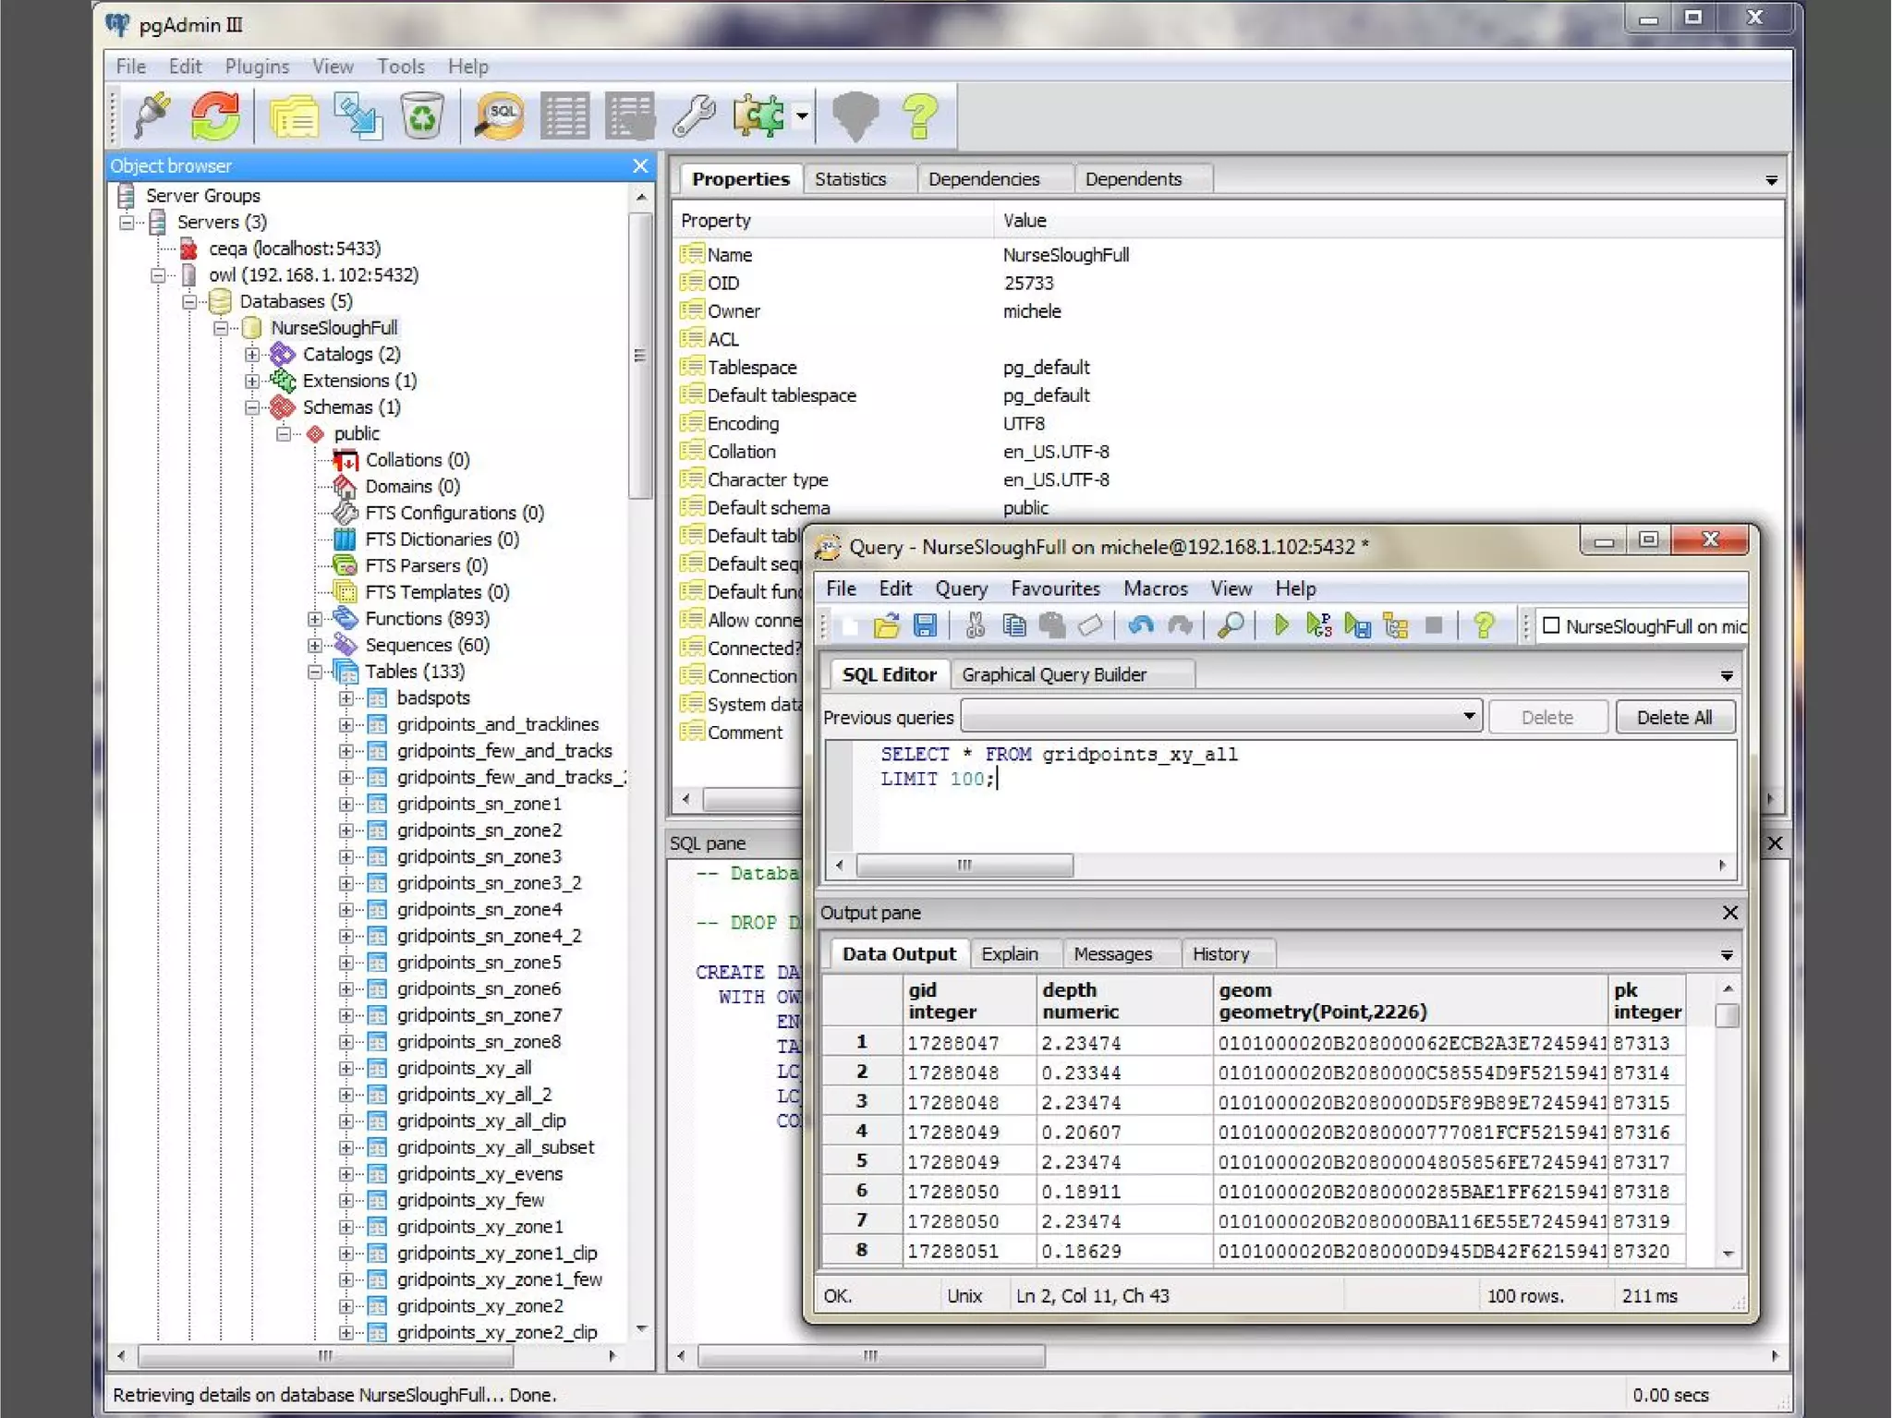The width and height of the screenshot is (1892, 1418).
Task: Click the recycle bin Drop object icon
Action: [x=421, y=116]
